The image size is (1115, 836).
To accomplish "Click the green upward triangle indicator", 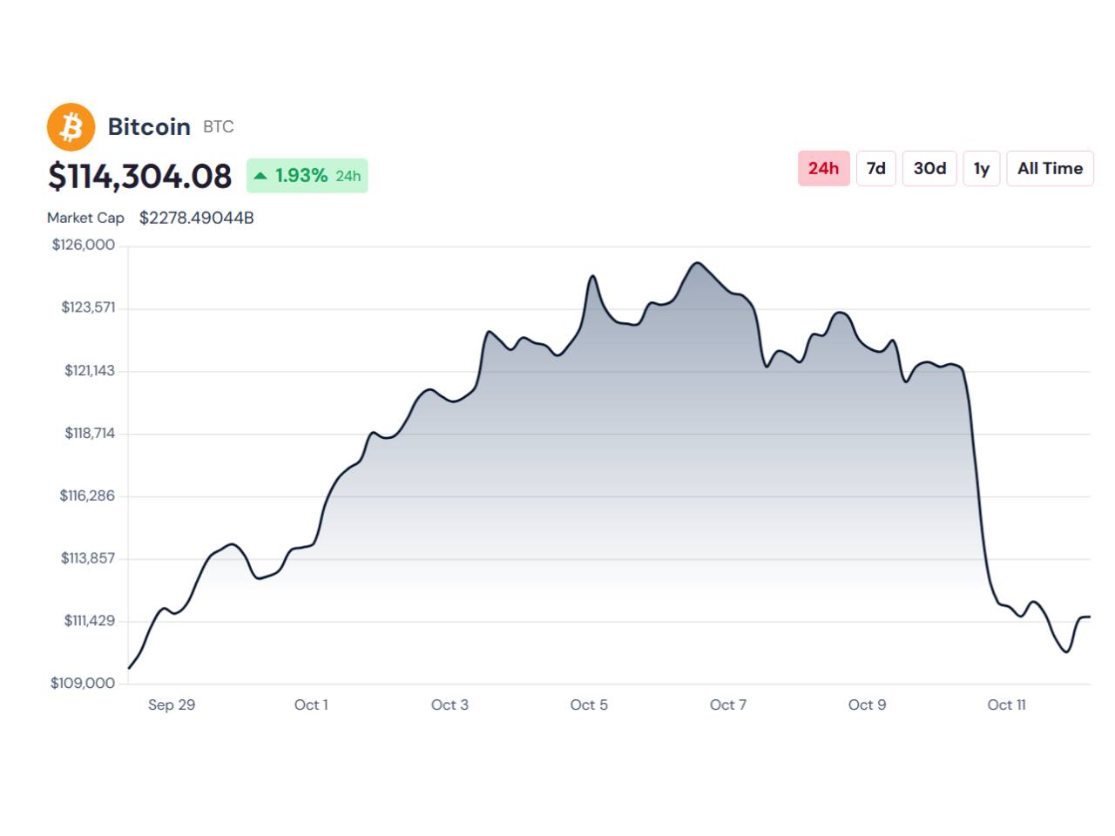I will point(260,176).
